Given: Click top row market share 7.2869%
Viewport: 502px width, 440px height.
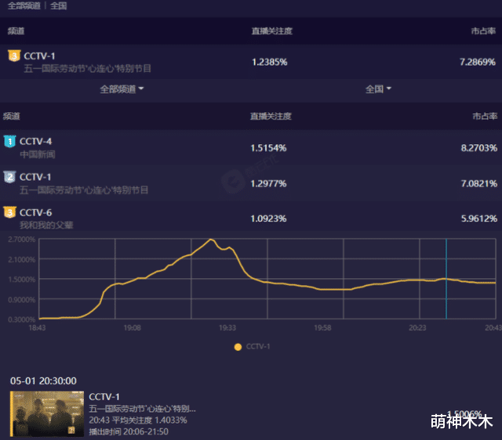Looking at the screenshot, I should point(478,62).
